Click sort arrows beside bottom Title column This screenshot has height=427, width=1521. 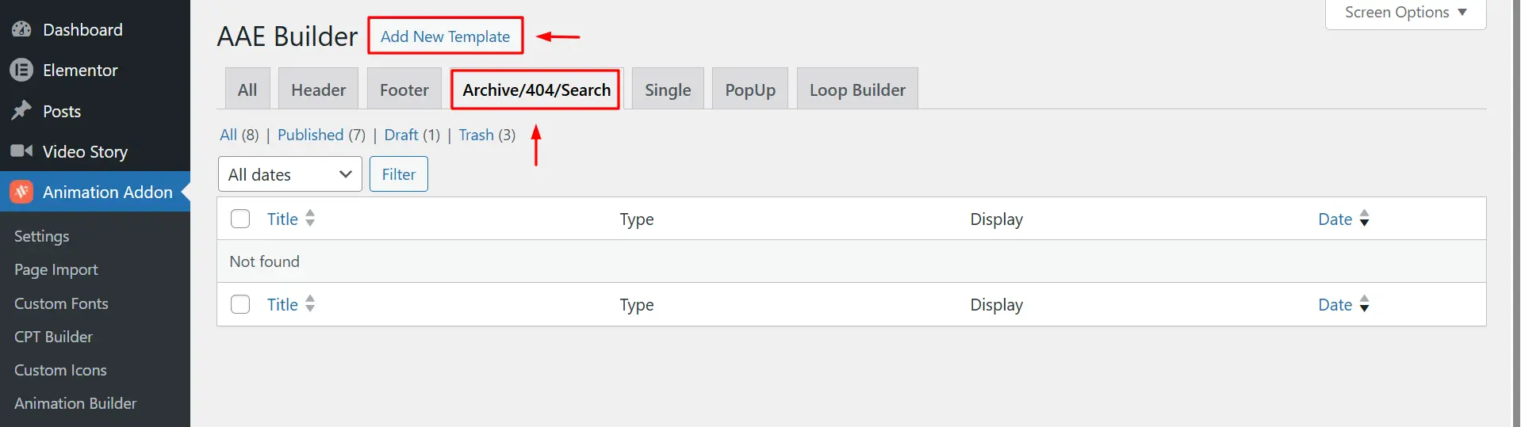(x=310, y=304)
